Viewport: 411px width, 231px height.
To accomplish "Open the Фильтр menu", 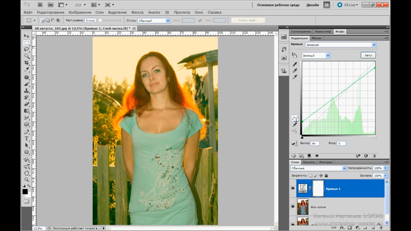I will 137,13.
